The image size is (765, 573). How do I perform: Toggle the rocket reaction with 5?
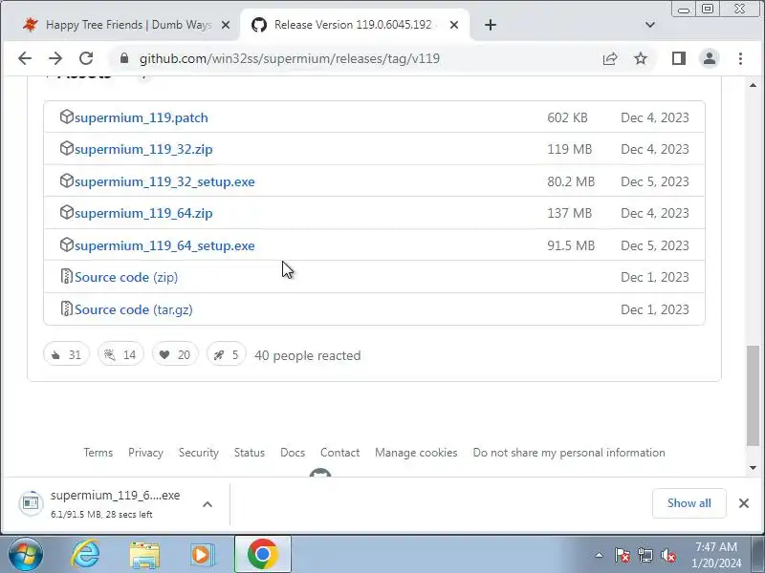click(x=227, y=354)
